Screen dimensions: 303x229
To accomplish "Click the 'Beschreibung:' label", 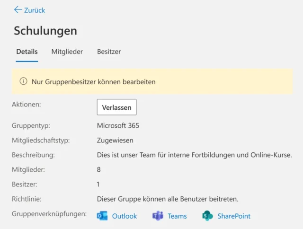I will tap(33, 155).
